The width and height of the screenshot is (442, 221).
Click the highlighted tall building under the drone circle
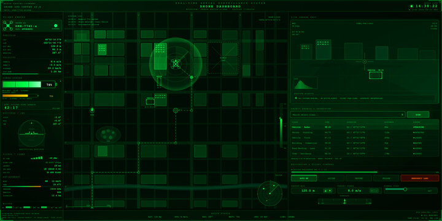pyautogui.click(x=160, y=56)
